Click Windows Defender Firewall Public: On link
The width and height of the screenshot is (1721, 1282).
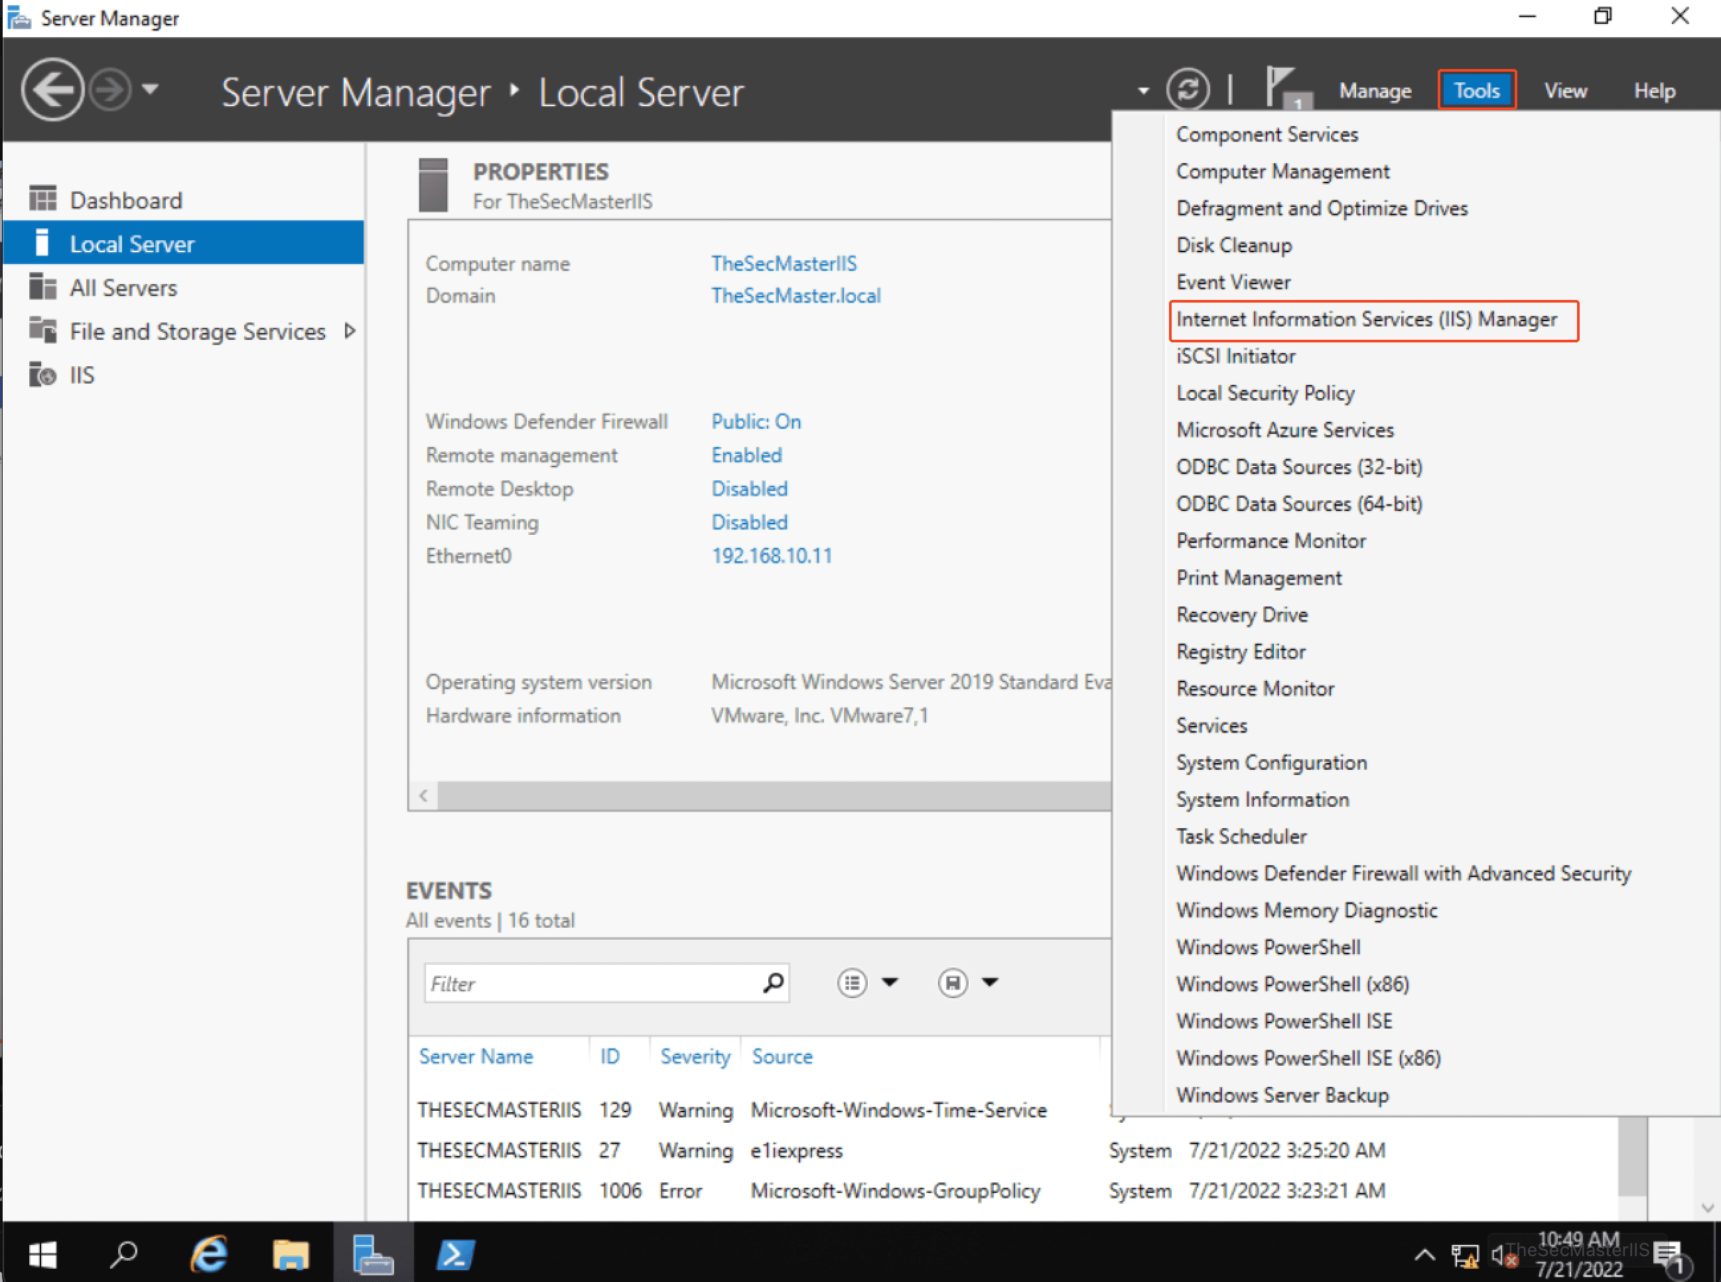coord(756,421)
